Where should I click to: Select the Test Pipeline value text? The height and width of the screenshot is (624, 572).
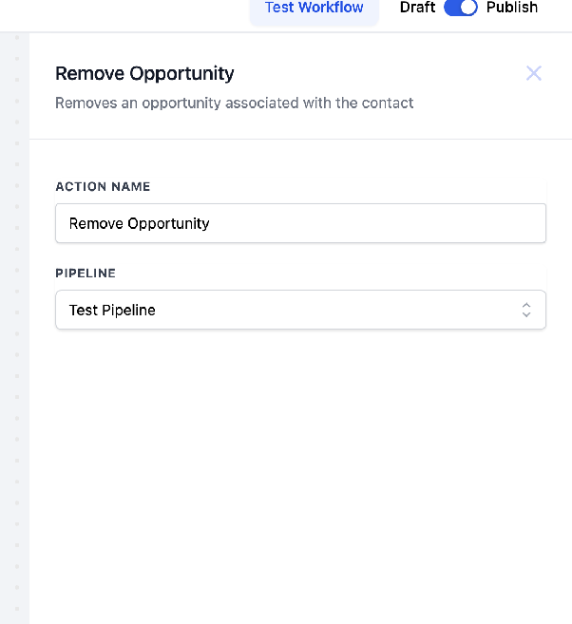tap(112, 310)
